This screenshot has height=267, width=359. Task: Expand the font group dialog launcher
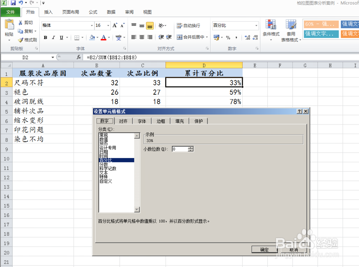pos(125,48)
